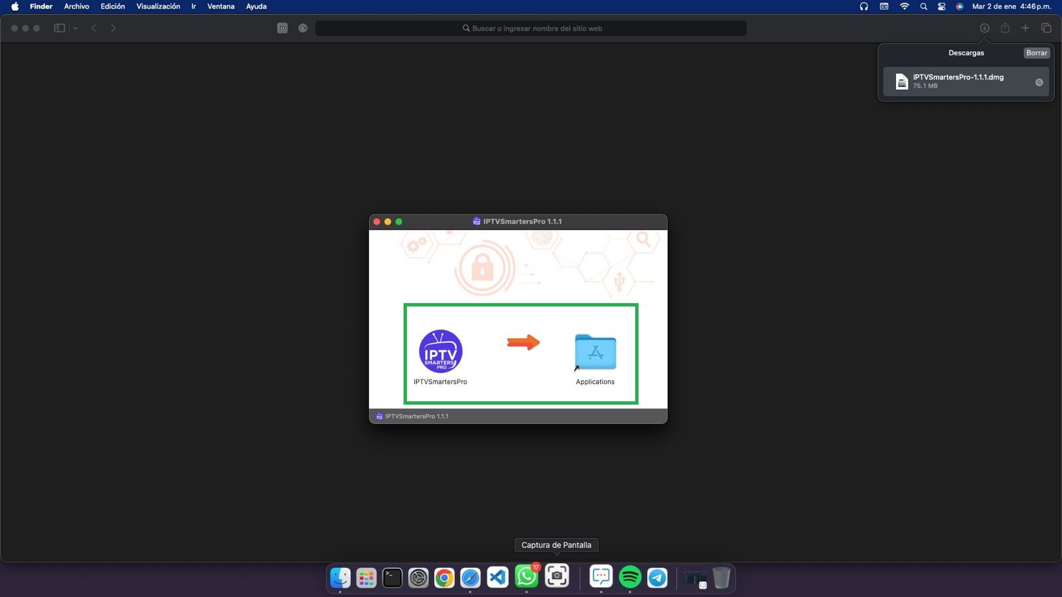Click the headphones icon in menu bar
The height and width of the screenshot is (597, 1062).
864,7
